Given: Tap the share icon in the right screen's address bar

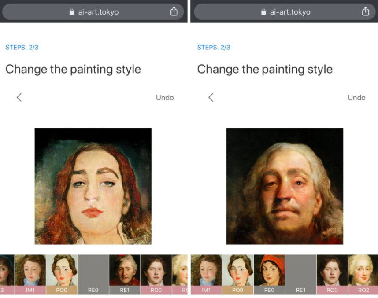Looking at the screenshot, I should [x=366, y=11].
